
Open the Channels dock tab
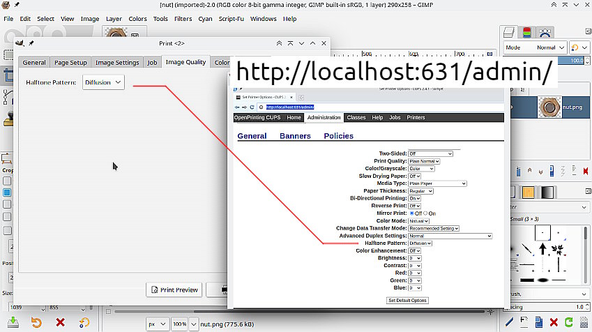tap(526, 33)
